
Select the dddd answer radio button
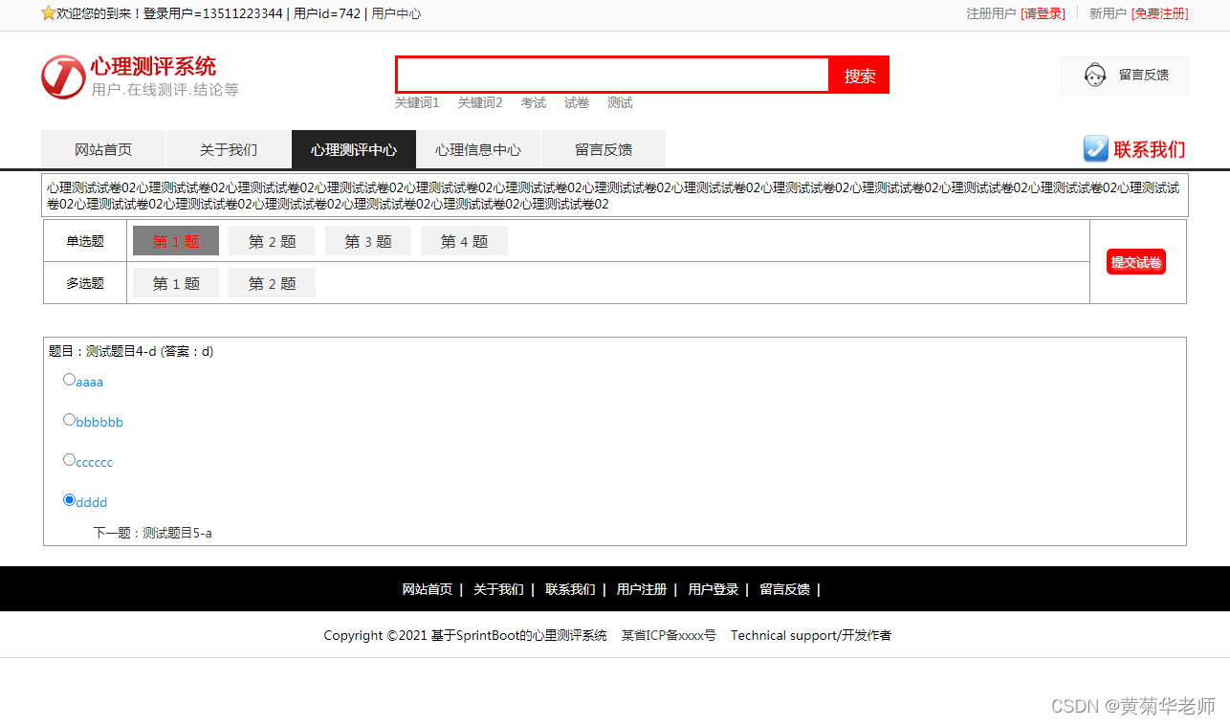tap(69, 499)
